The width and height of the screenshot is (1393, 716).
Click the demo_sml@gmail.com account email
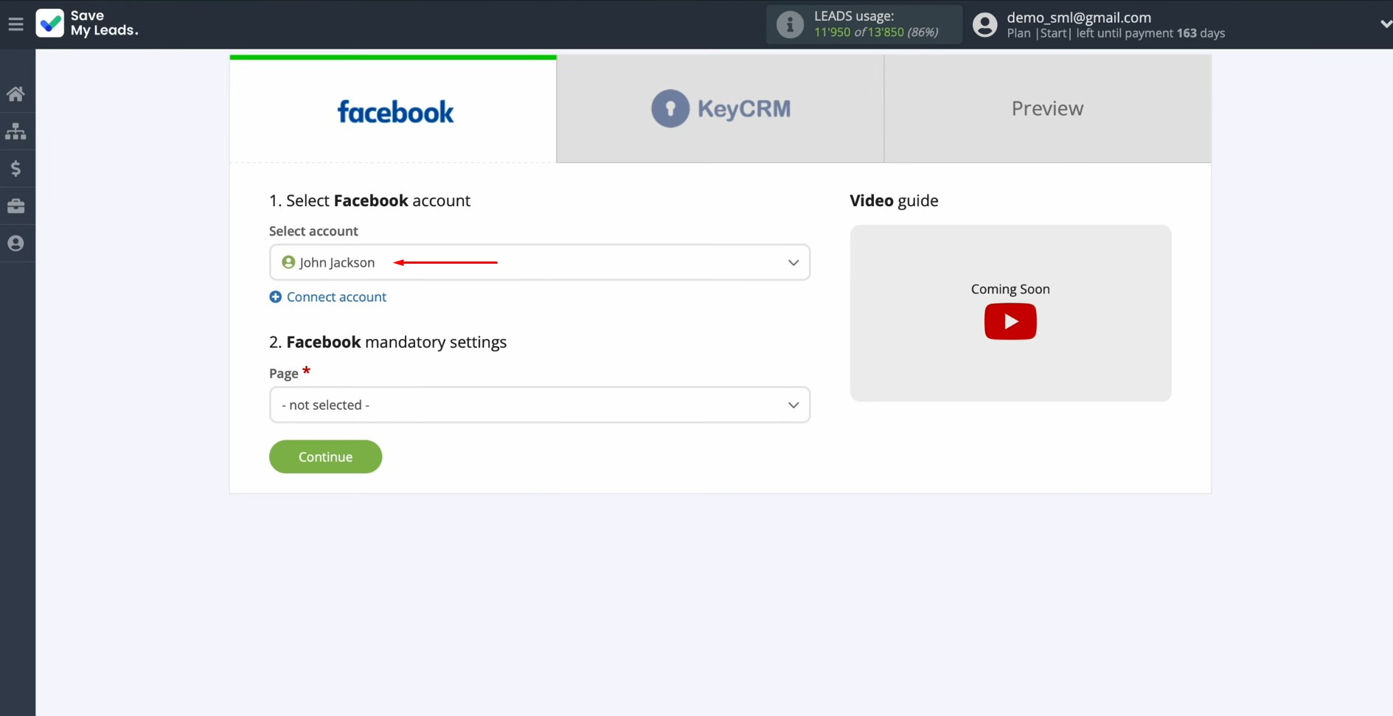coord(1079,17)
